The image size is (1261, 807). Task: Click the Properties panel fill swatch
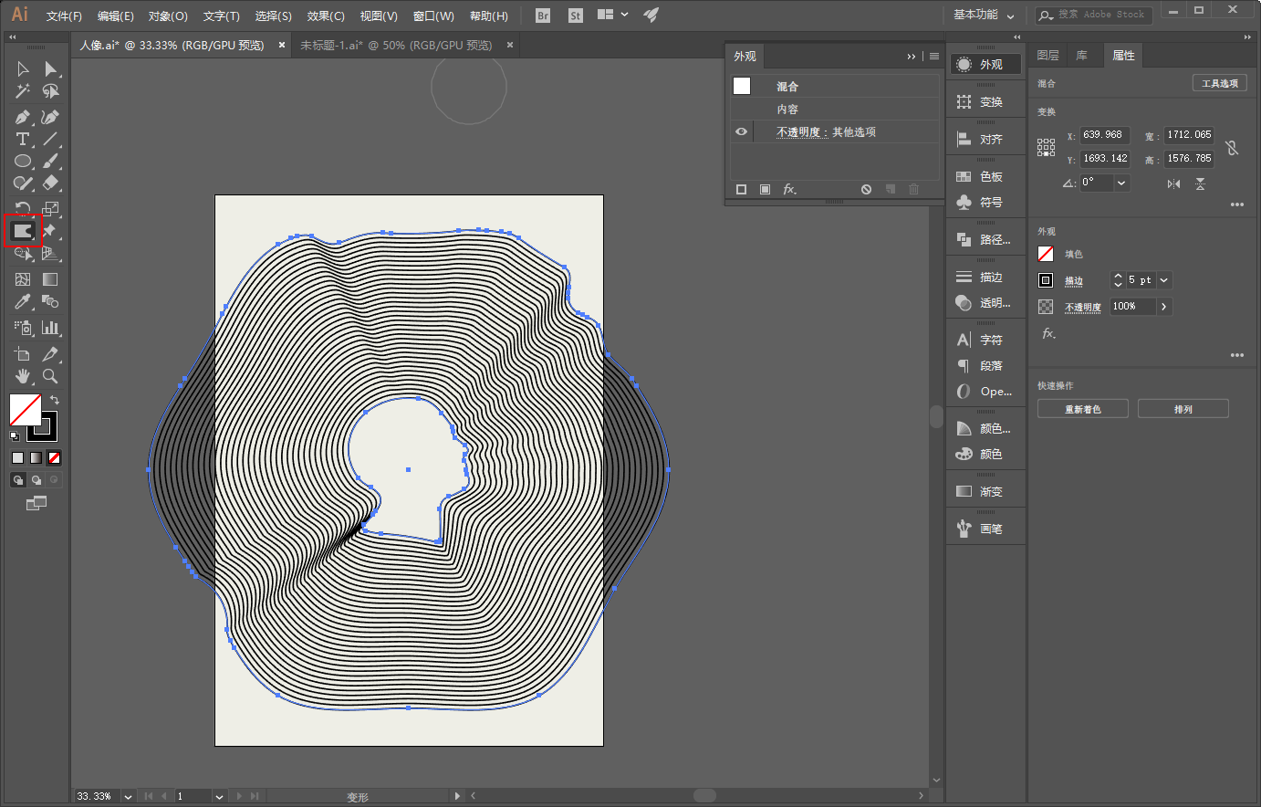1046,254
